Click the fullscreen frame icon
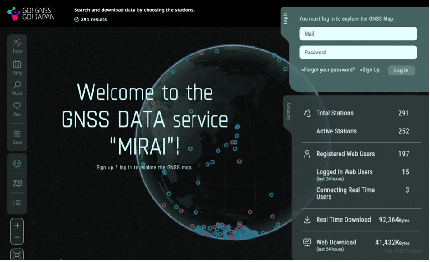Viewport: 430px width, 262px height. tap(17, 255)
